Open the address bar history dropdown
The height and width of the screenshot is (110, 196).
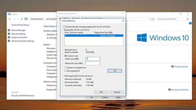coord(151,19)
